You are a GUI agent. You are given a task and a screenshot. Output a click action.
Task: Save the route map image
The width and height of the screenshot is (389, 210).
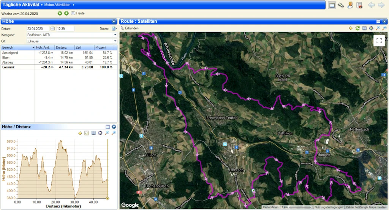tap(364, 28)
